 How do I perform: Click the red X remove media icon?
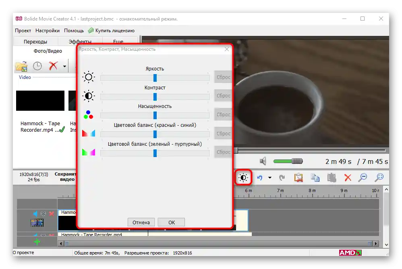[53, 66]
